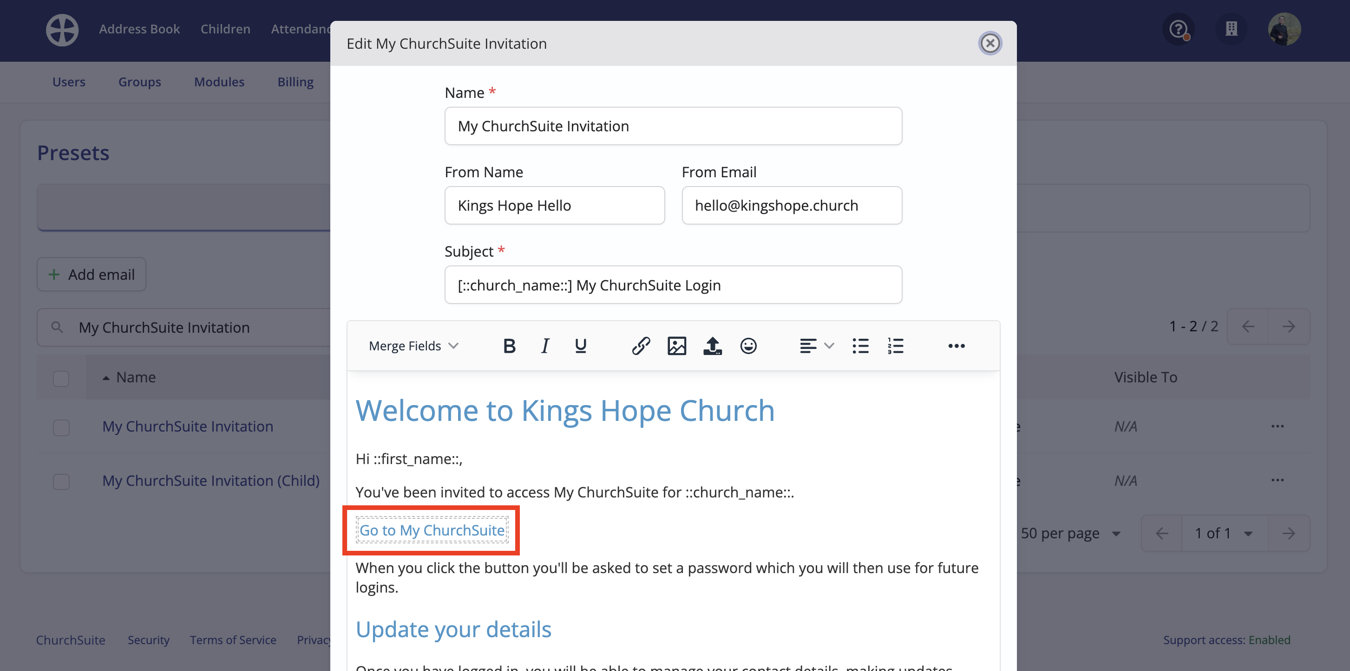Insert an image into the email body
1350x671 pixels.
[x=676, y=346]
